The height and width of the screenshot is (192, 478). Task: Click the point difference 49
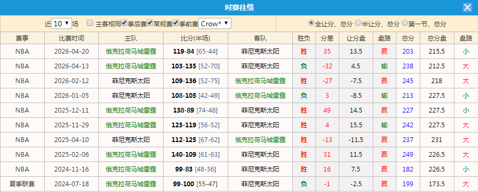[x=327, y=110]
